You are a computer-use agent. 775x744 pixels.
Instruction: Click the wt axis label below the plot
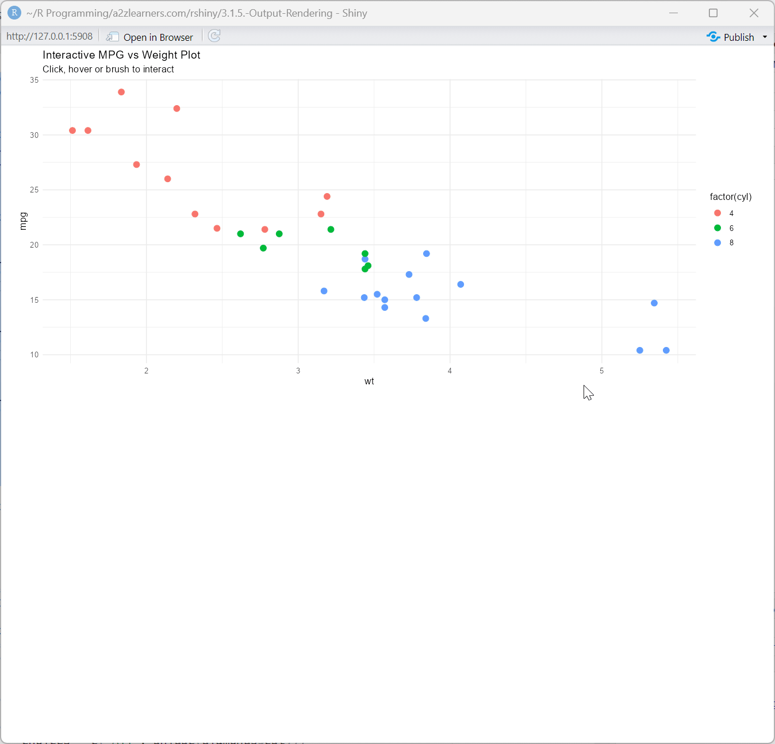coord(370,381)
